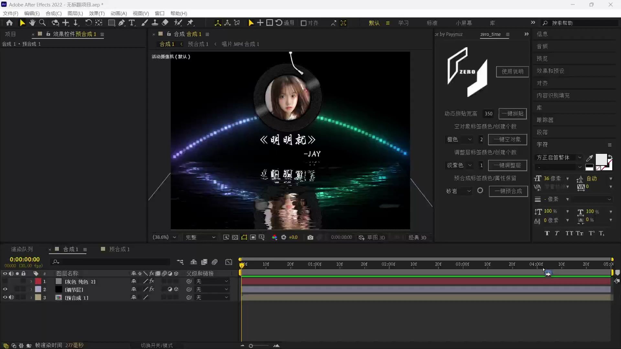The height and width of the screenshot is (349, 621).
Task: Click the all caps TT button
Action: click(569, 233)
